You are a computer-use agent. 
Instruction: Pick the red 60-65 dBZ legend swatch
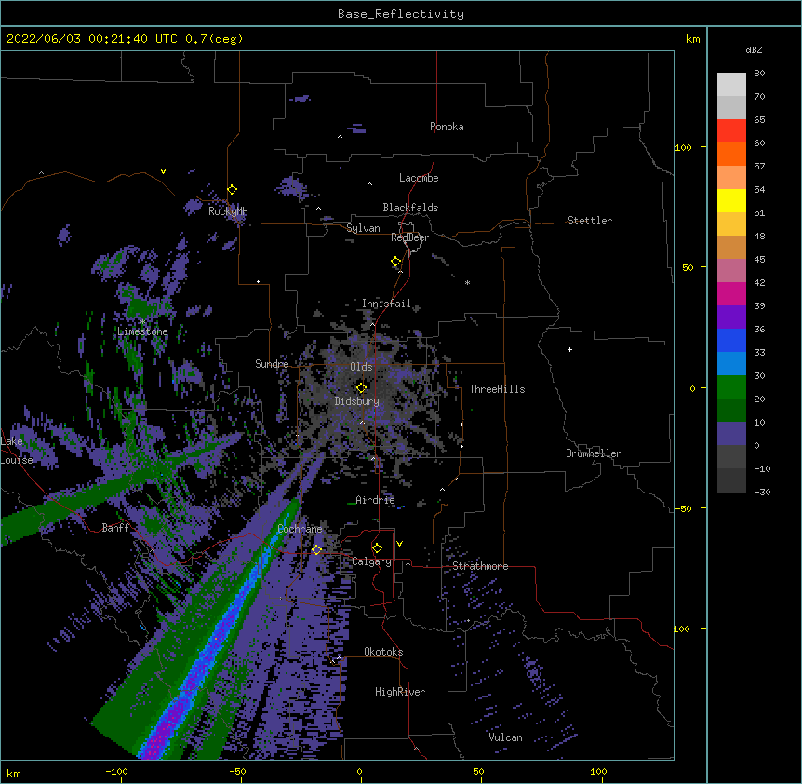(731, 130)
